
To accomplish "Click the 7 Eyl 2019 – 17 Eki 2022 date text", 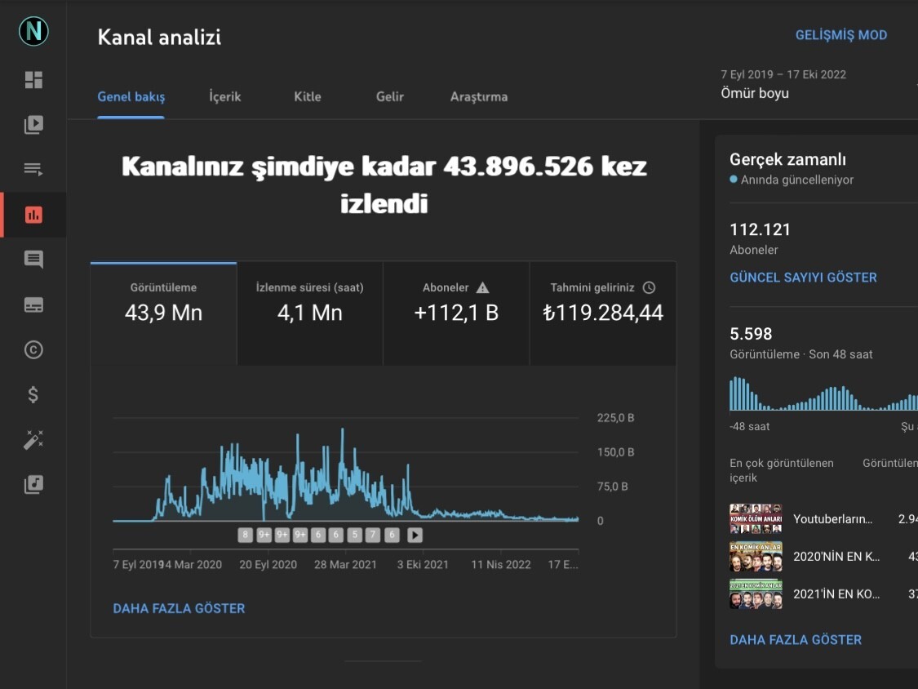I will pyautogui.click(x=783, y=74).
